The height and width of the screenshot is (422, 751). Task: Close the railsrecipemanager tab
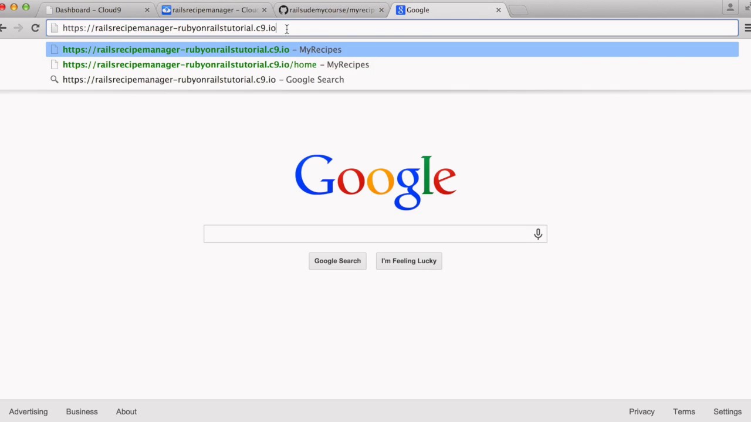(264, 10)
